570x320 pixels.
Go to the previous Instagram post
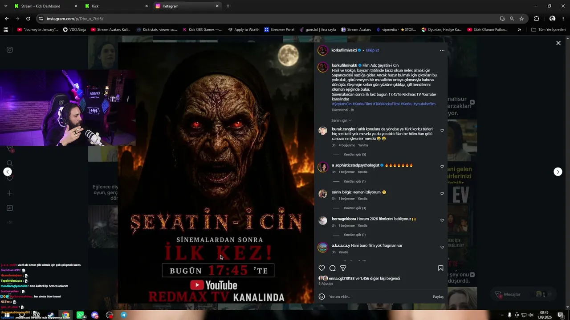pos(8,172)
